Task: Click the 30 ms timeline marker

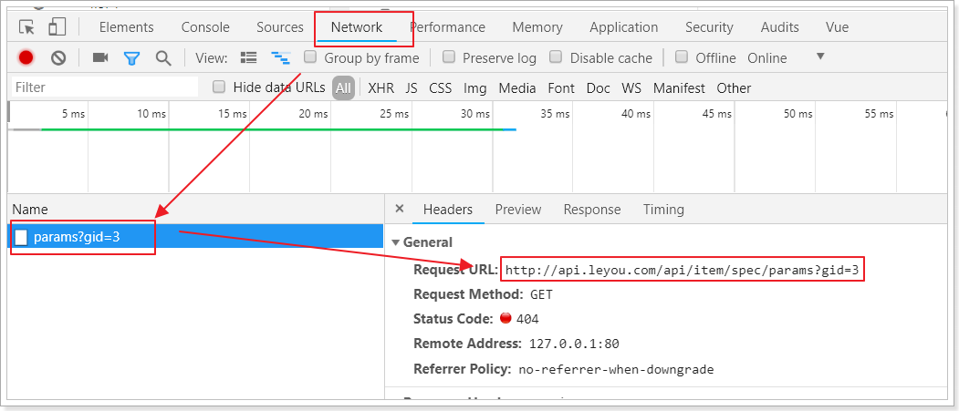Action: pyautogui.click(x=474, y=114)
